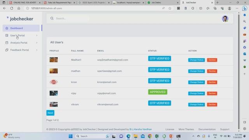Image resolution: width=249 pixels, height=140 pixels.
Task: Open Edge from the taskbar
Action: pos(128,136)
